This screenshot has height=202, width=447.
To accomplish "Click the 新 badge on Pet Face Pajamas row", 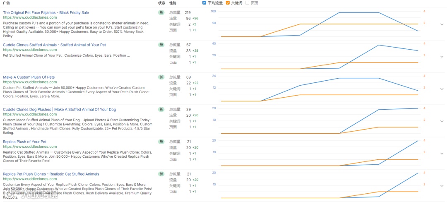I will (x=161, y=12).
